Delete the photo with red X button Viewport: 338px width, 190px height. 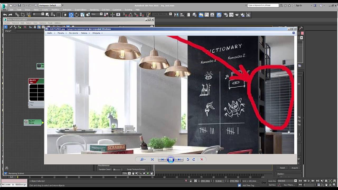pyautogui.click(x=202, y=159)
